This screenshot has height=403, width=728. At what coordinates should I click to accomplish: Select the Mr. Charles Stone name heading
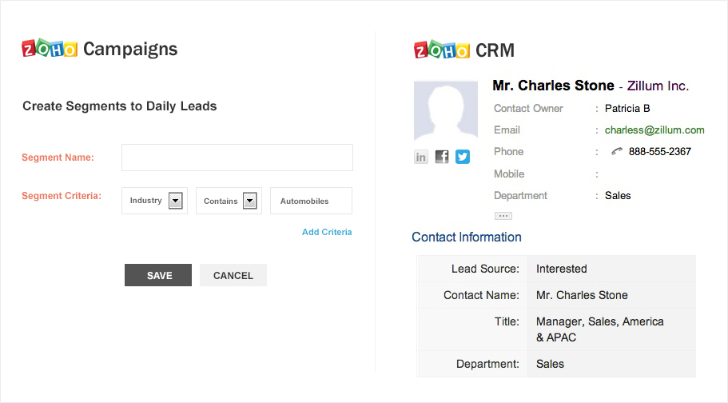click(553, 86)
